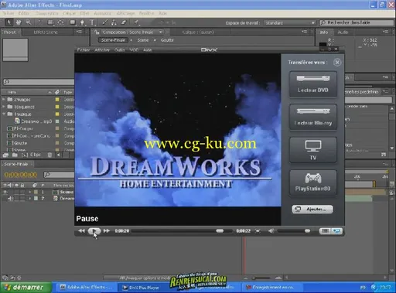Open the Afficher menu in DivX
Viewport: 396px width, 293px height.
[x=102, y=49]
